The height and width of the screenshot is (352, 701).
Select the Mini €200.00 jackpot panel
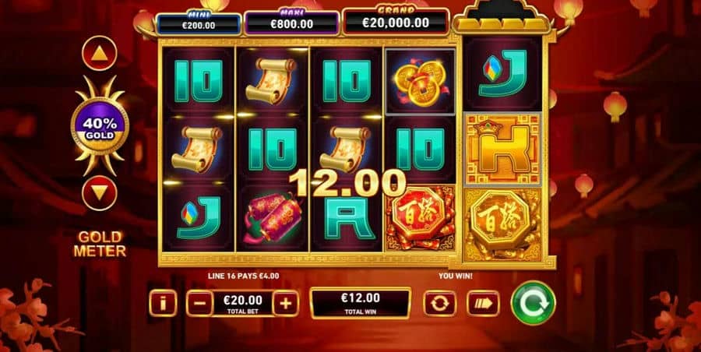click(199, 23)
